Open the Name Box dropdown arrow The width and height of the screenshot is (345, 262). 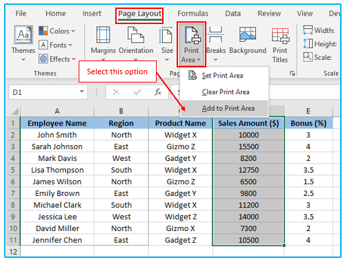81,91
